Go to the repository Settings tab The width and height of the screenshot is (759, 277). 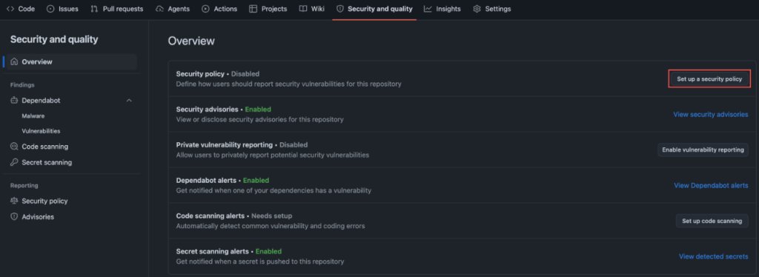tap(492, 9)
